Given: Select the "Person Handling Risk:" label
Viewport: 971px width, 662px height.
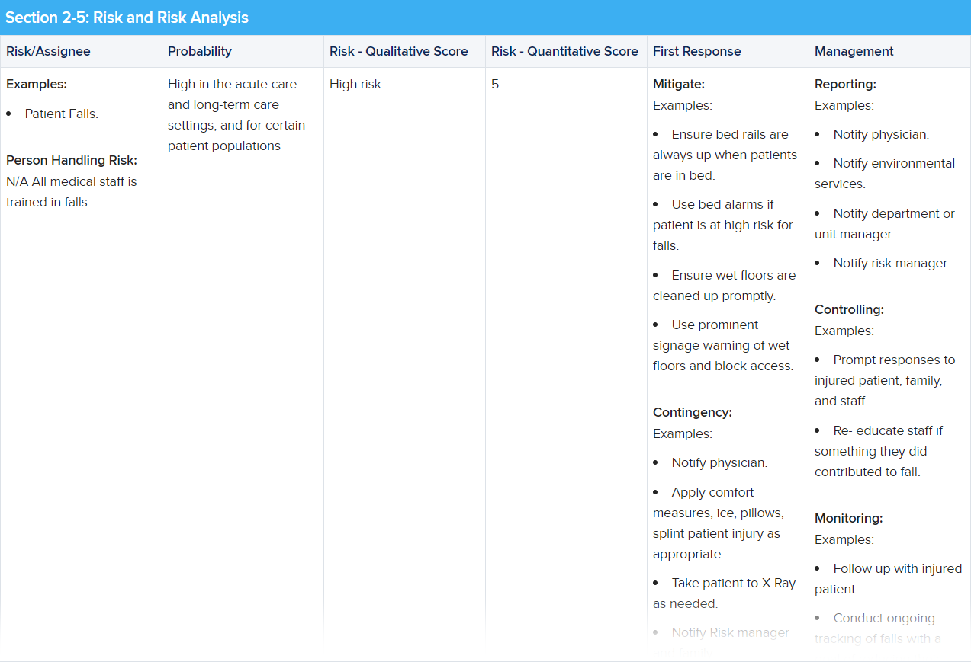Looking at the screenshot, I should [x=72, y=160].
